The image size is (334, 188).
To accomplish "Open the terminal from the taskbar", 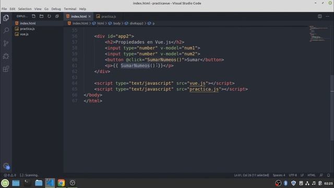I will [27, 183].
